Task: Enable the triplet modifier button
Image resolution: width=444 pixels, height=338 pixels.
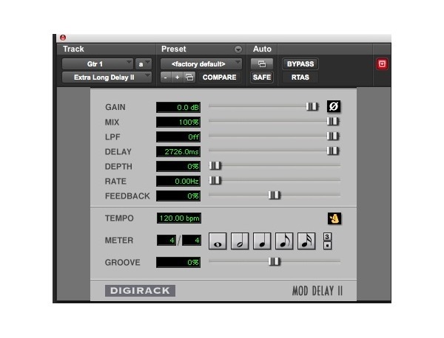Action: pos(327,237)
